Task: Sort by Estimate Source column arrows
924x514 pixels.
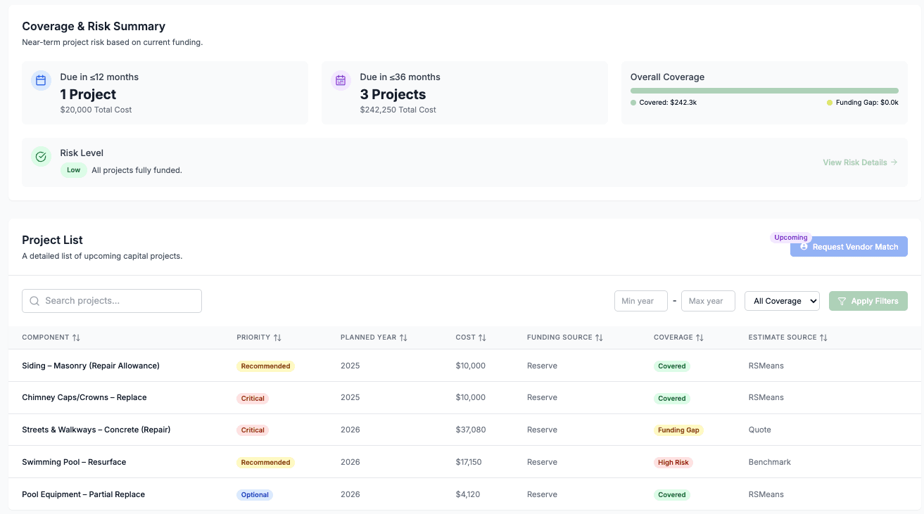Action: (823, 338)
